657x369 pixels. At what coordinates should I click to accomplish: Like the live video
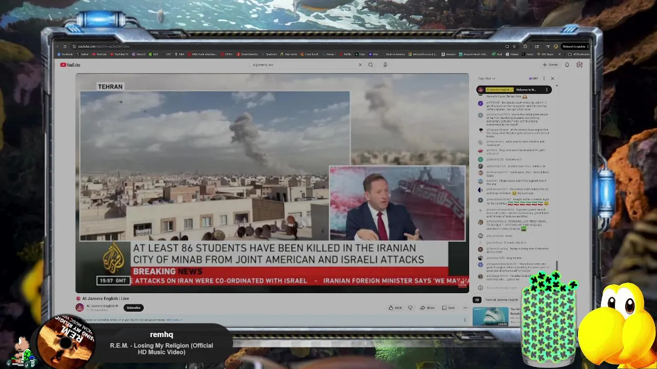coord(395,307)
